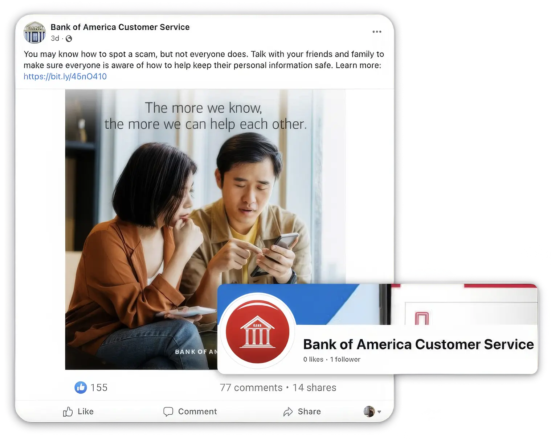551x439 pixels.
Task: View the 14 shares
Action: pos(314,388)
